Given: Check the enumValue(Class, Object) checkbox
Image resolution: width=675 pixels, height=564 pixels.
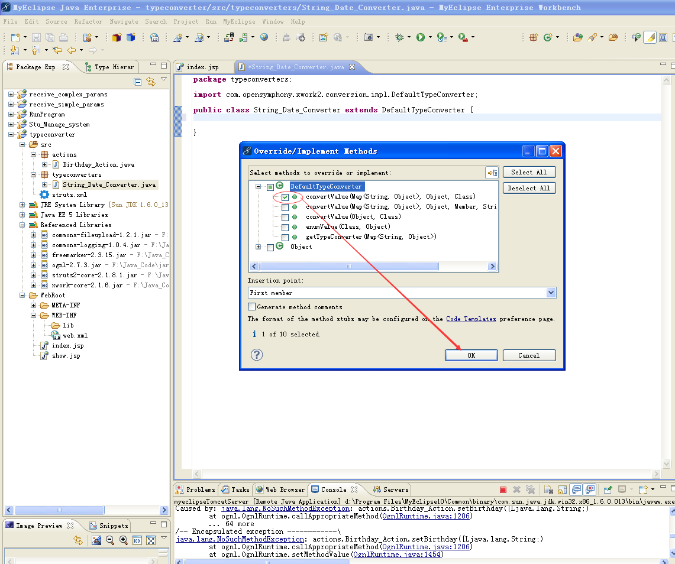Looking at the screenshot, I should pos(285,227).
